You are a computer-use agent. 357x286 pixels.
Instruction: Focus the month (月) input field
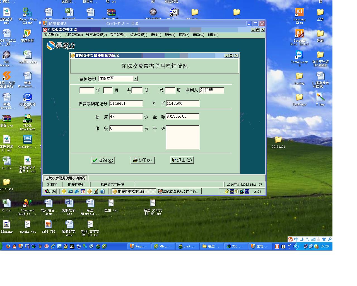(108, 90)
